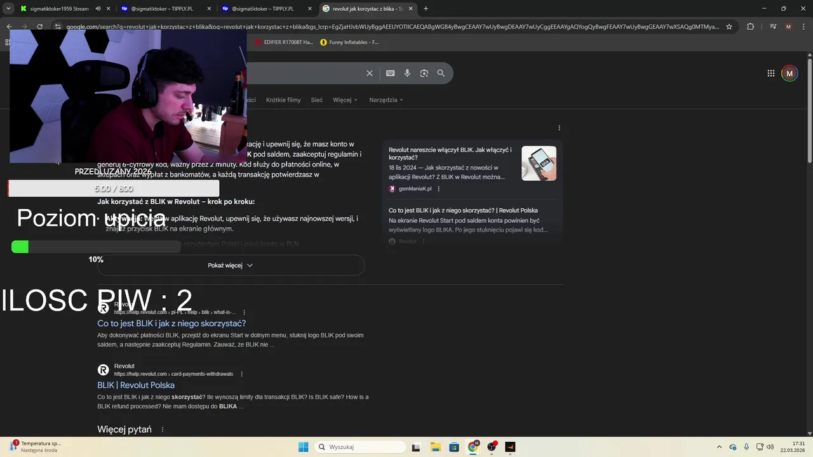Click the 5.00 / 800 progress bar
The width and height of the screenshot is (813, 457).
[x=114, y=189]
